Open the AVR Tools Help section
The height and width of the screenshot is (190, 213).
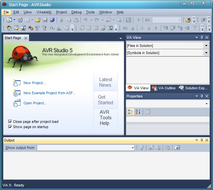(x=106, y=118)
